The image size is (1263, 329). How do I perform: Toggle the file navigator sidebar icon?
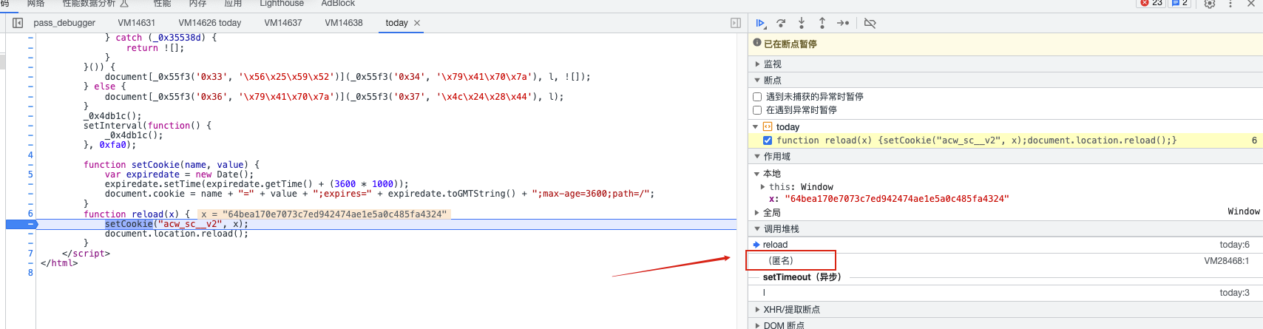point(18,23)
